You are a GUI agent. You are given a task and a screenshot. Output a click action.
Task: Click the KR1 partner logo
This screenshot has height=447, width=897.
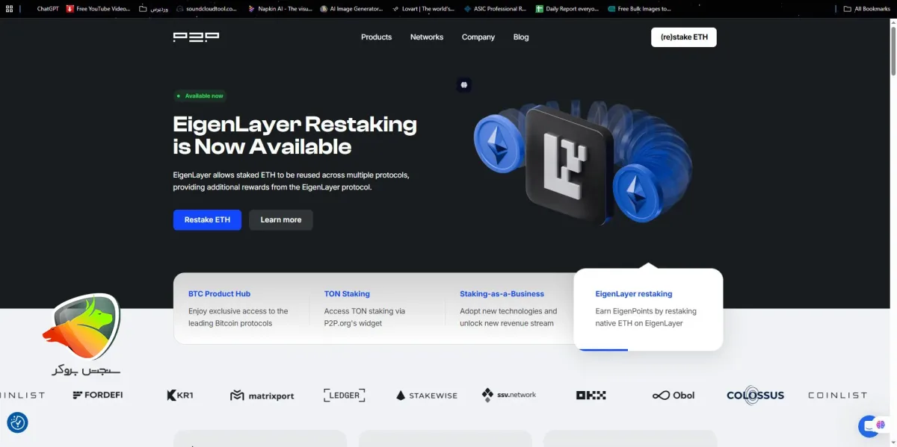pos(180,395)
